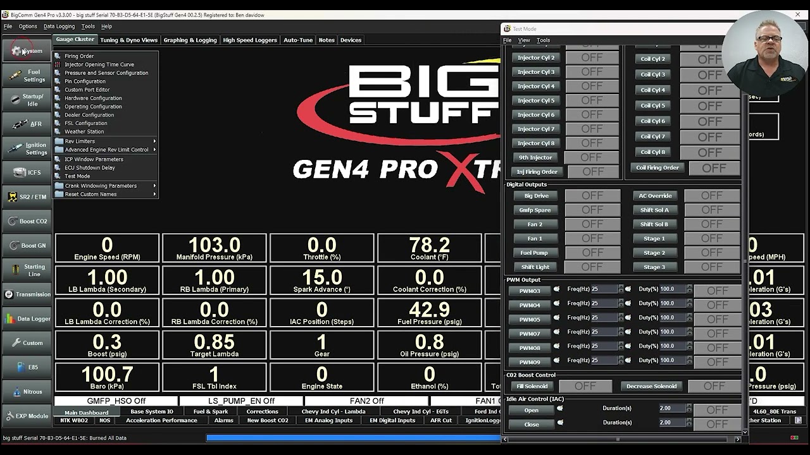The height and width of the screenshot is (455, 810).
Task: Open the ICFS sidebar section
Action: pos(27,173)
